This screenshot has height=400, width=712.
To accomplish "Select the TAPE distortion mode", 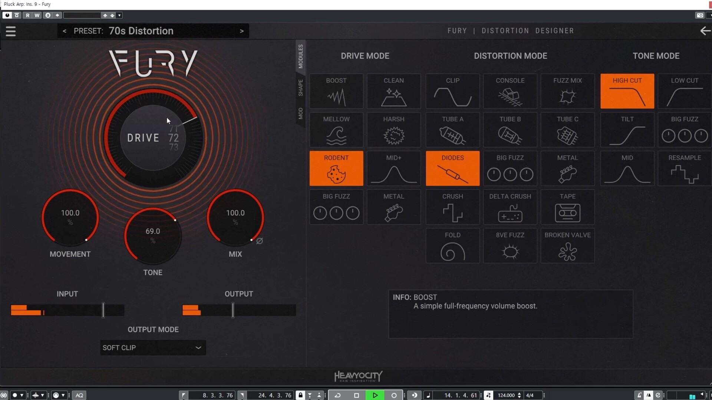I will click(x=567, y=207).
